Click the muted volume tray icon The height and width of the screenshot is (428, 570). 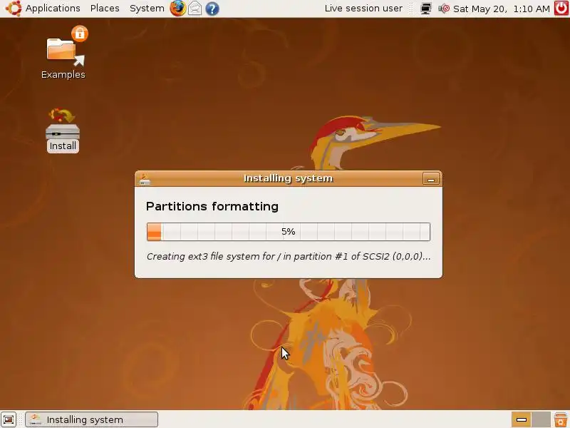click(x=443, y=9)
